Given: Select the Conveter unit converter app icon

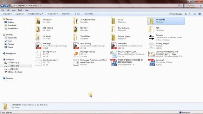Looking at the screenshot, I should pyautogui.click(x=152, y=37).
